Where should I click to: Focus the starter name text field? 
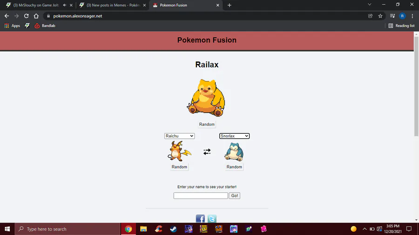tap(201, 196)
